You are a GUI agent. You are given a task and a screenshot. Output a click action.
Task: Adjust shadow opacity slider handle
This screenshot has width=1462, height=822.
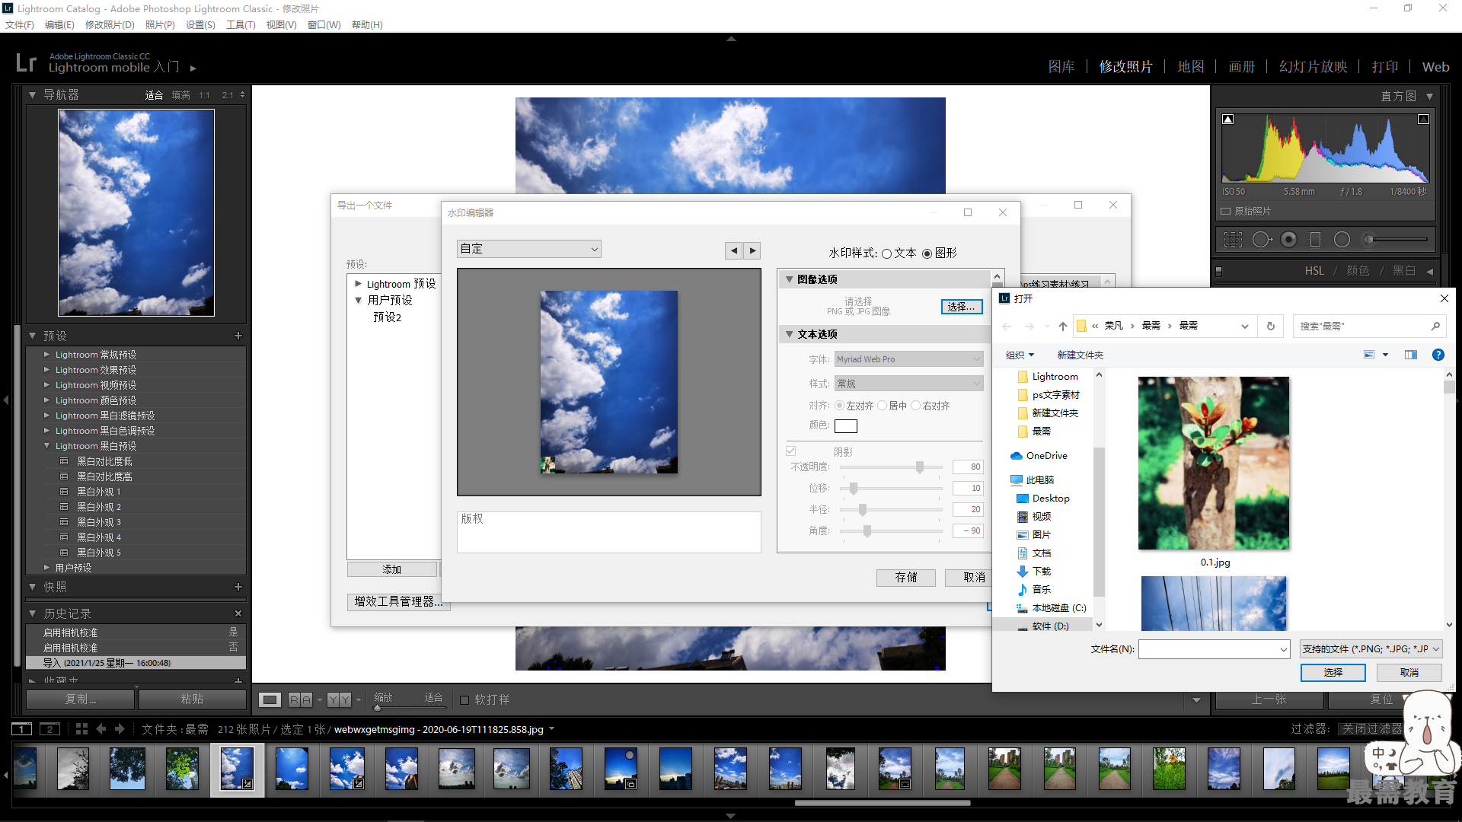point(920,467)
